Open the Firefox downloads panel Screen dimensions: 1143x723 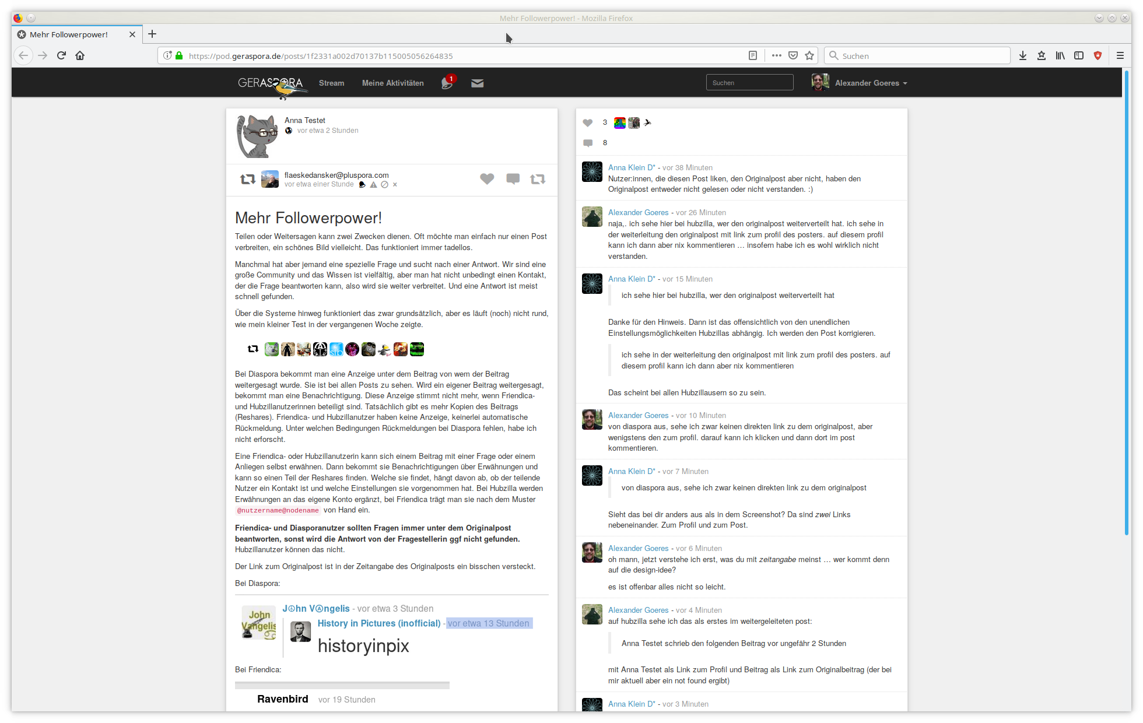click(1023, 55)
